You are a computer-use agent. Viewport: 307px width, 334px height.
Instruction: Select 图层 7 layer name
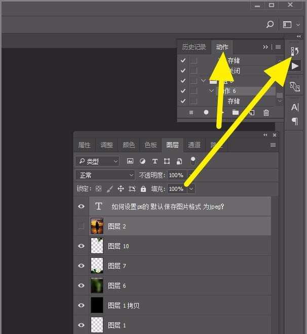[x=117, y=266]
